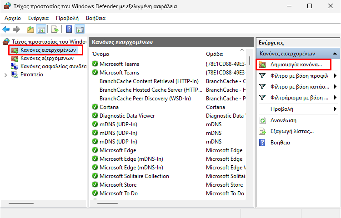Click the funnel icon for Φίλτρο με βάση προφίλ

[x=262, y=75]
